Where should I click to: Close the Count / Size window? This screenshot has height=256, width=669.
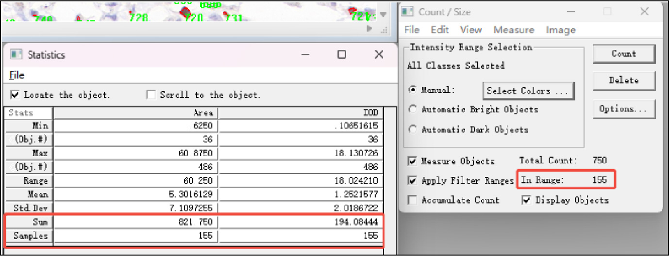(x=645, y=12)
